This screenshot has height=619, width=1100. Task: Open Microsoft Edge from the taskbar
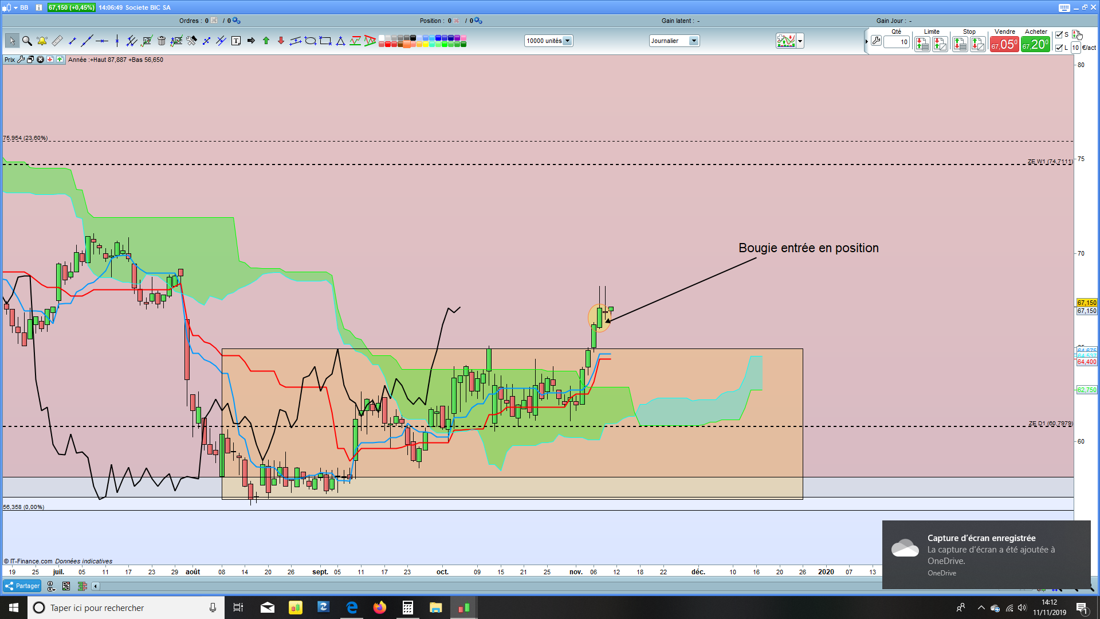[352, 608]
